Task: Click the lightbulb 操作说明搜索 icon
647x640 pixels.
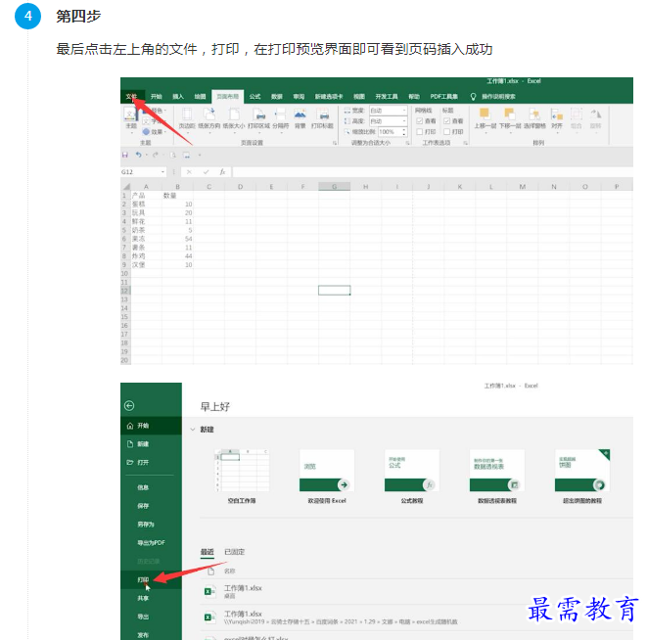Action: [x=474, y=97]
